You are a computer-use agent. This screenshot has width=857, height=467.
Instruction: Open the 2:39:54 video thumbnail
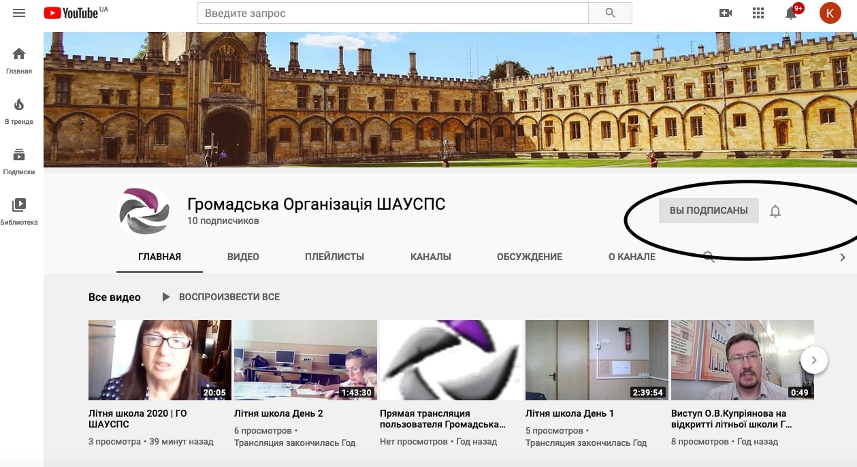[x=597, y=359]
